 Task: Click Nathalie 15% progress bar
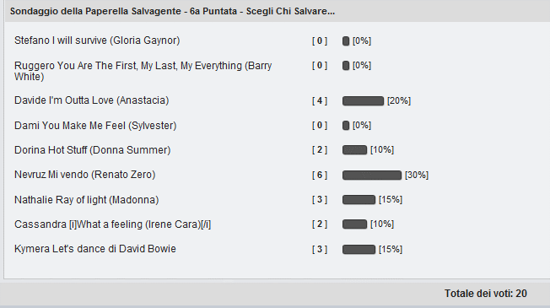(x=359, y=200)
